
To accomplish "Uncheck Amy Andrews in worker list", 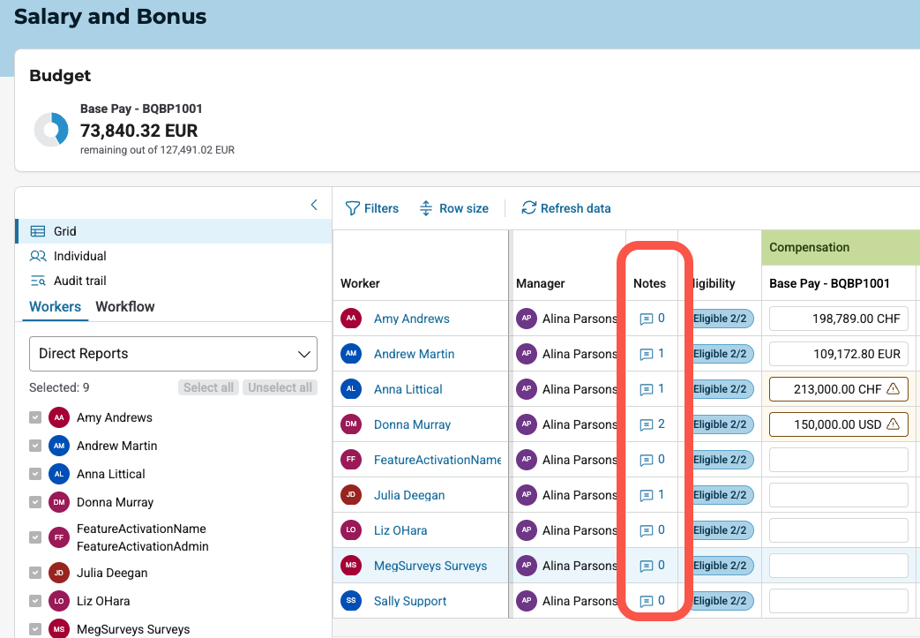I will click(x=35, y=417).
